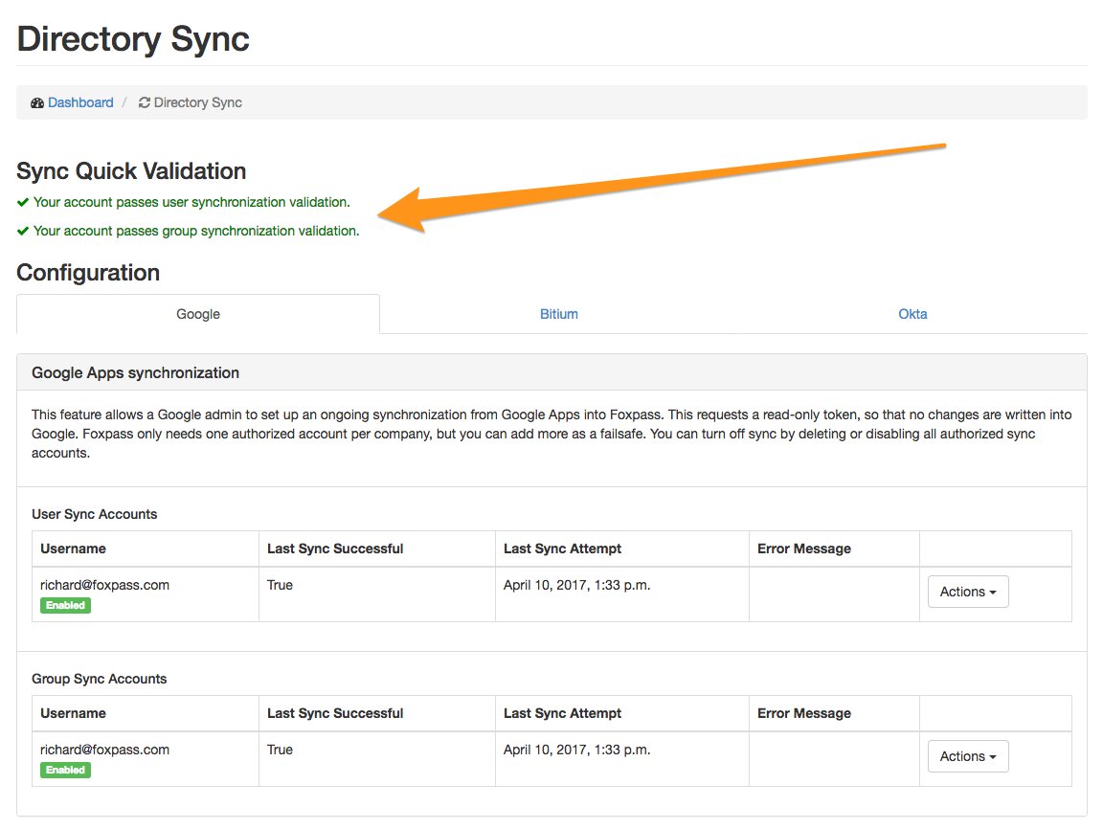Open the Dashboard link in the breadcrumb
The image size is (1103, 829).
(79, 102)
